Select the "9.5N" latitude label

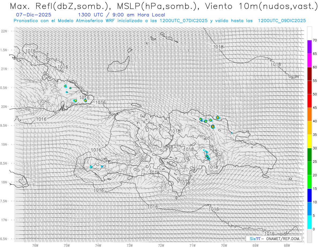coord(4,125)
